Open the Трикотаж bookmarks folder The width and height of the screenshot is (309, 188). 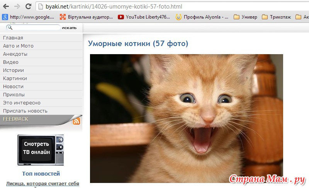276,17
